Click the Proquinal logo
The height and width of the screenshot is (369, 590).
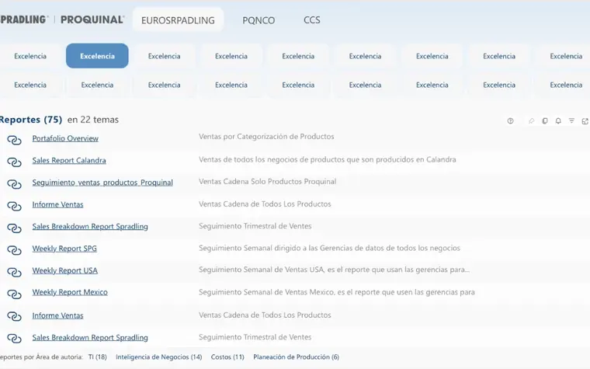click(92, 19)
